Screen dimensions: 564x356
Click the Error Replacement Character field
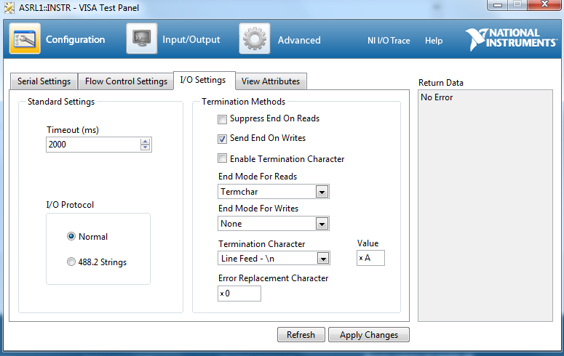[x=239, y=294]
